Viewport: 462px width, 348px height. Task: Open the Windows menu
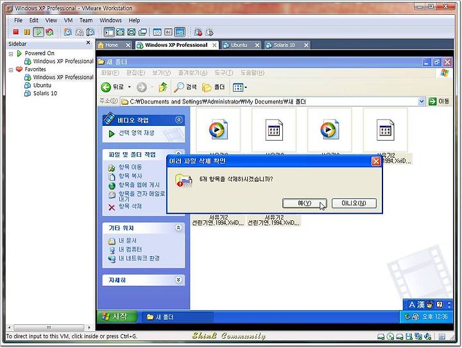coord(110,21)
